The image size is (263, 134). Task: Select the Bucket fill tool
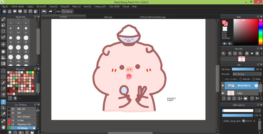3,58
